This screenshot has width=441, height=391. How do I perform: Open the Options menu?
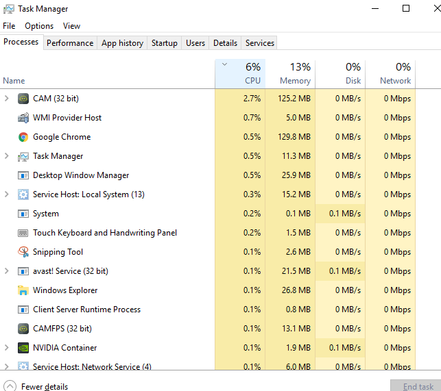[39, 26]
